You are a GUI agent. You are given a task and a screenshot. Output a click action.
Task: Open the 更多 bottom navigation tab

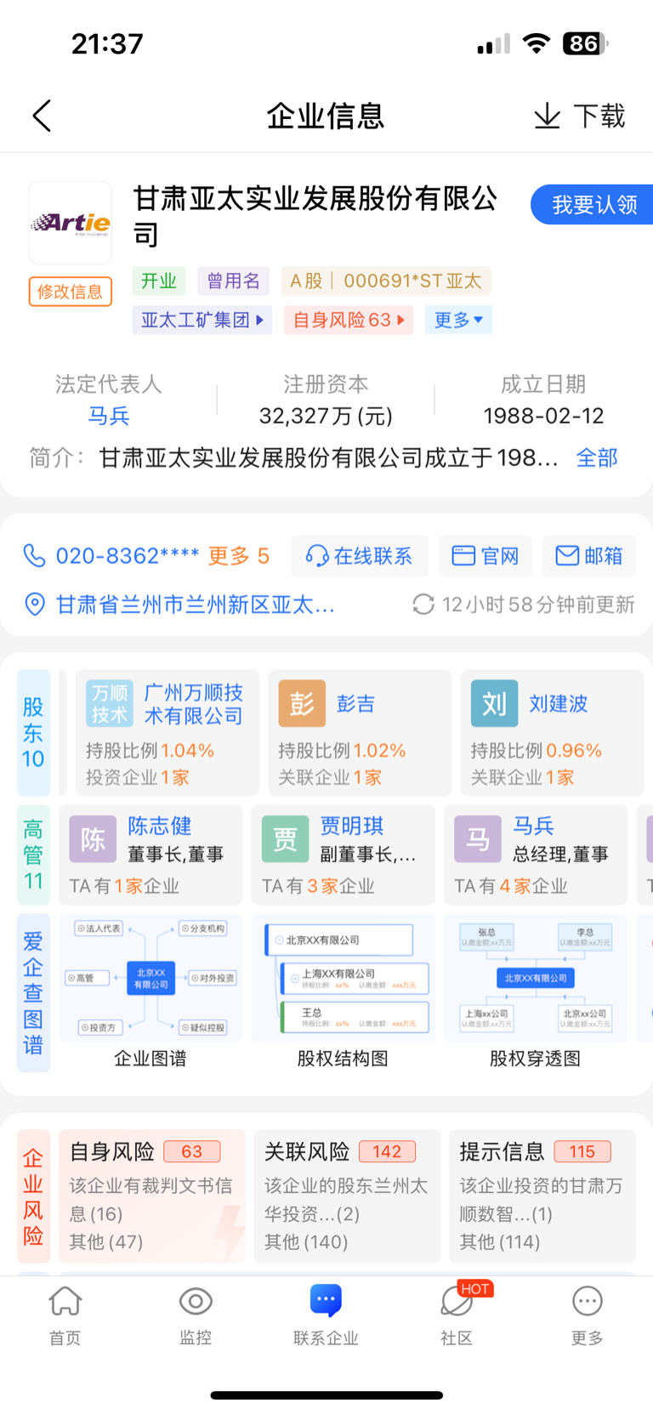pyautogui.click(x=588, y=1315)
